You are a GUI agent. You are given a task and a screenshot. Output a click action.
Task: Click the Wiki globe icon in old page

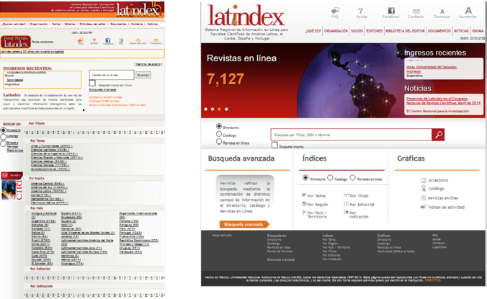click(x=121, y=40)
